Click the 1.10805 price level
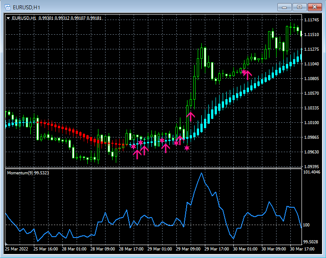The image size is (326, 258). (x=311, y=79)
